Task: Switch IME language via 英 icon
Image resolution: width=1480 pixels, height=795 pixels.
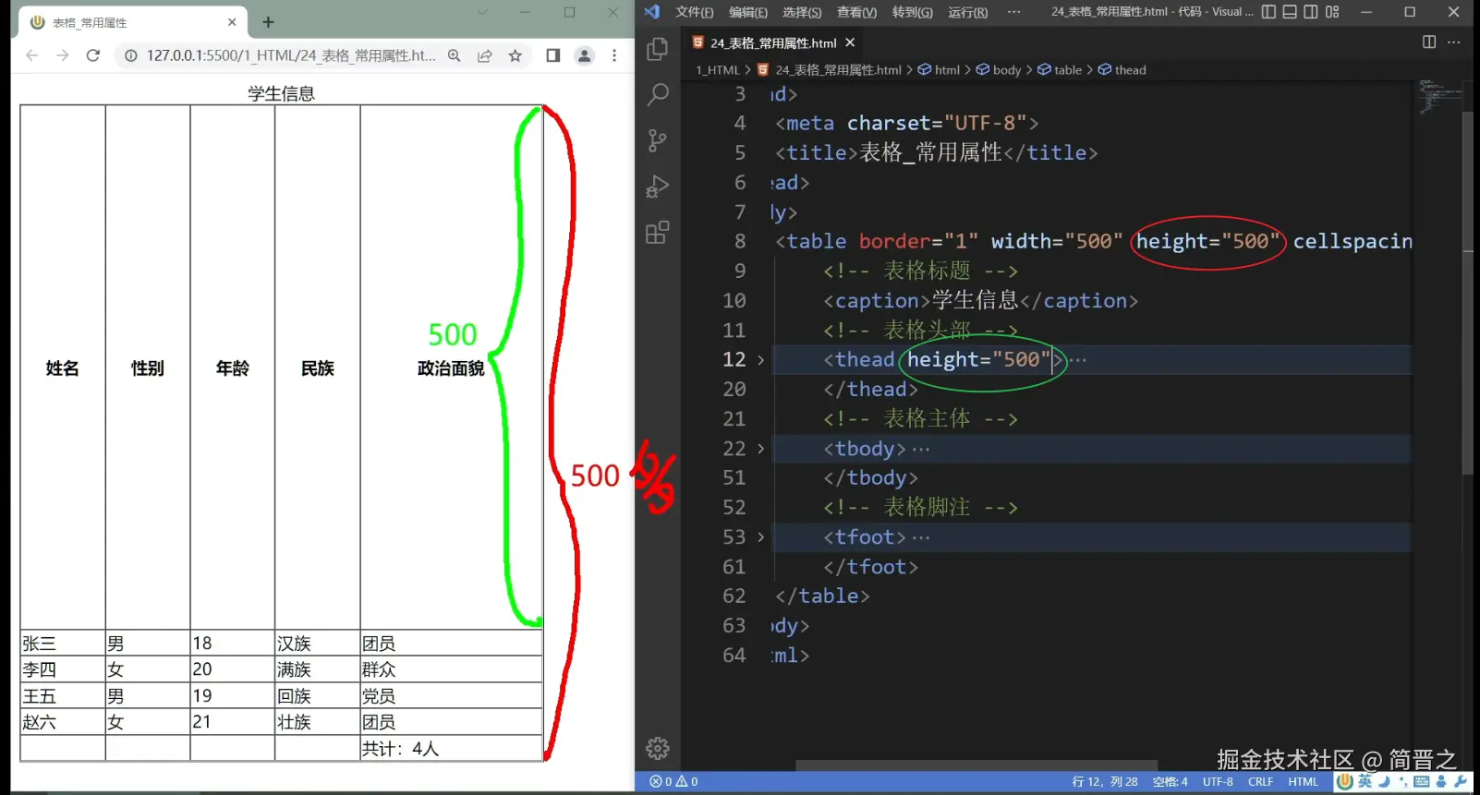Action: pyautogui.click(x=1365, y=781)
